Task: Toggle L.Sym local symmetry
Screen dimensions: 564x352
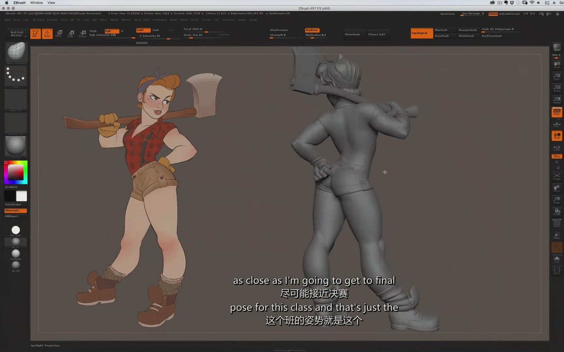Action: (x=556, y=148)
